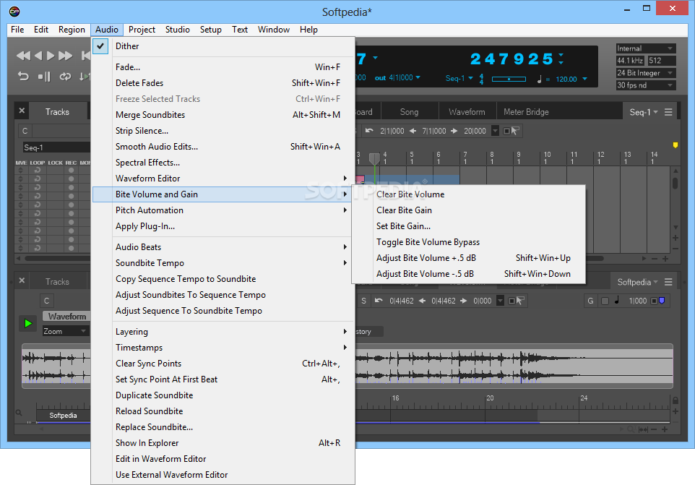Click the upper tracks vertical scrollbar thumb
Viewport: 695px width, 485px height.
tap(675, 183)
